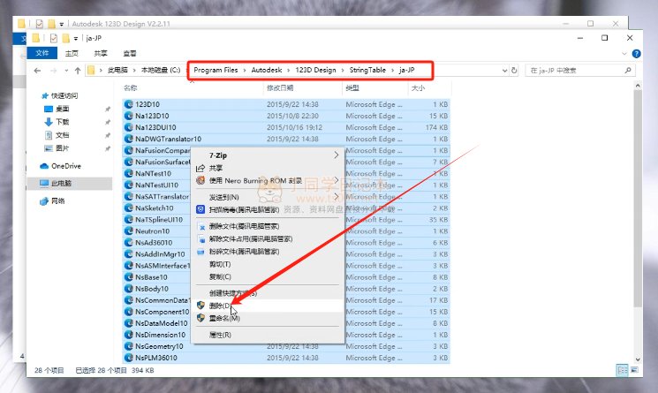Sort by 类型 column header

point(352,87)
